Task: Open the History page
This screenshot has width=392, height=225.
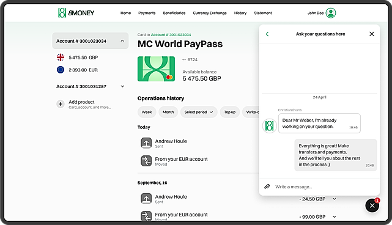Action: 240,13
